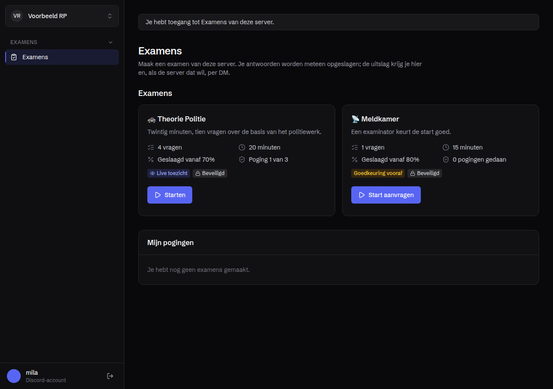Click the checklist icon beside 1 vragen

(x=355, y=147)
